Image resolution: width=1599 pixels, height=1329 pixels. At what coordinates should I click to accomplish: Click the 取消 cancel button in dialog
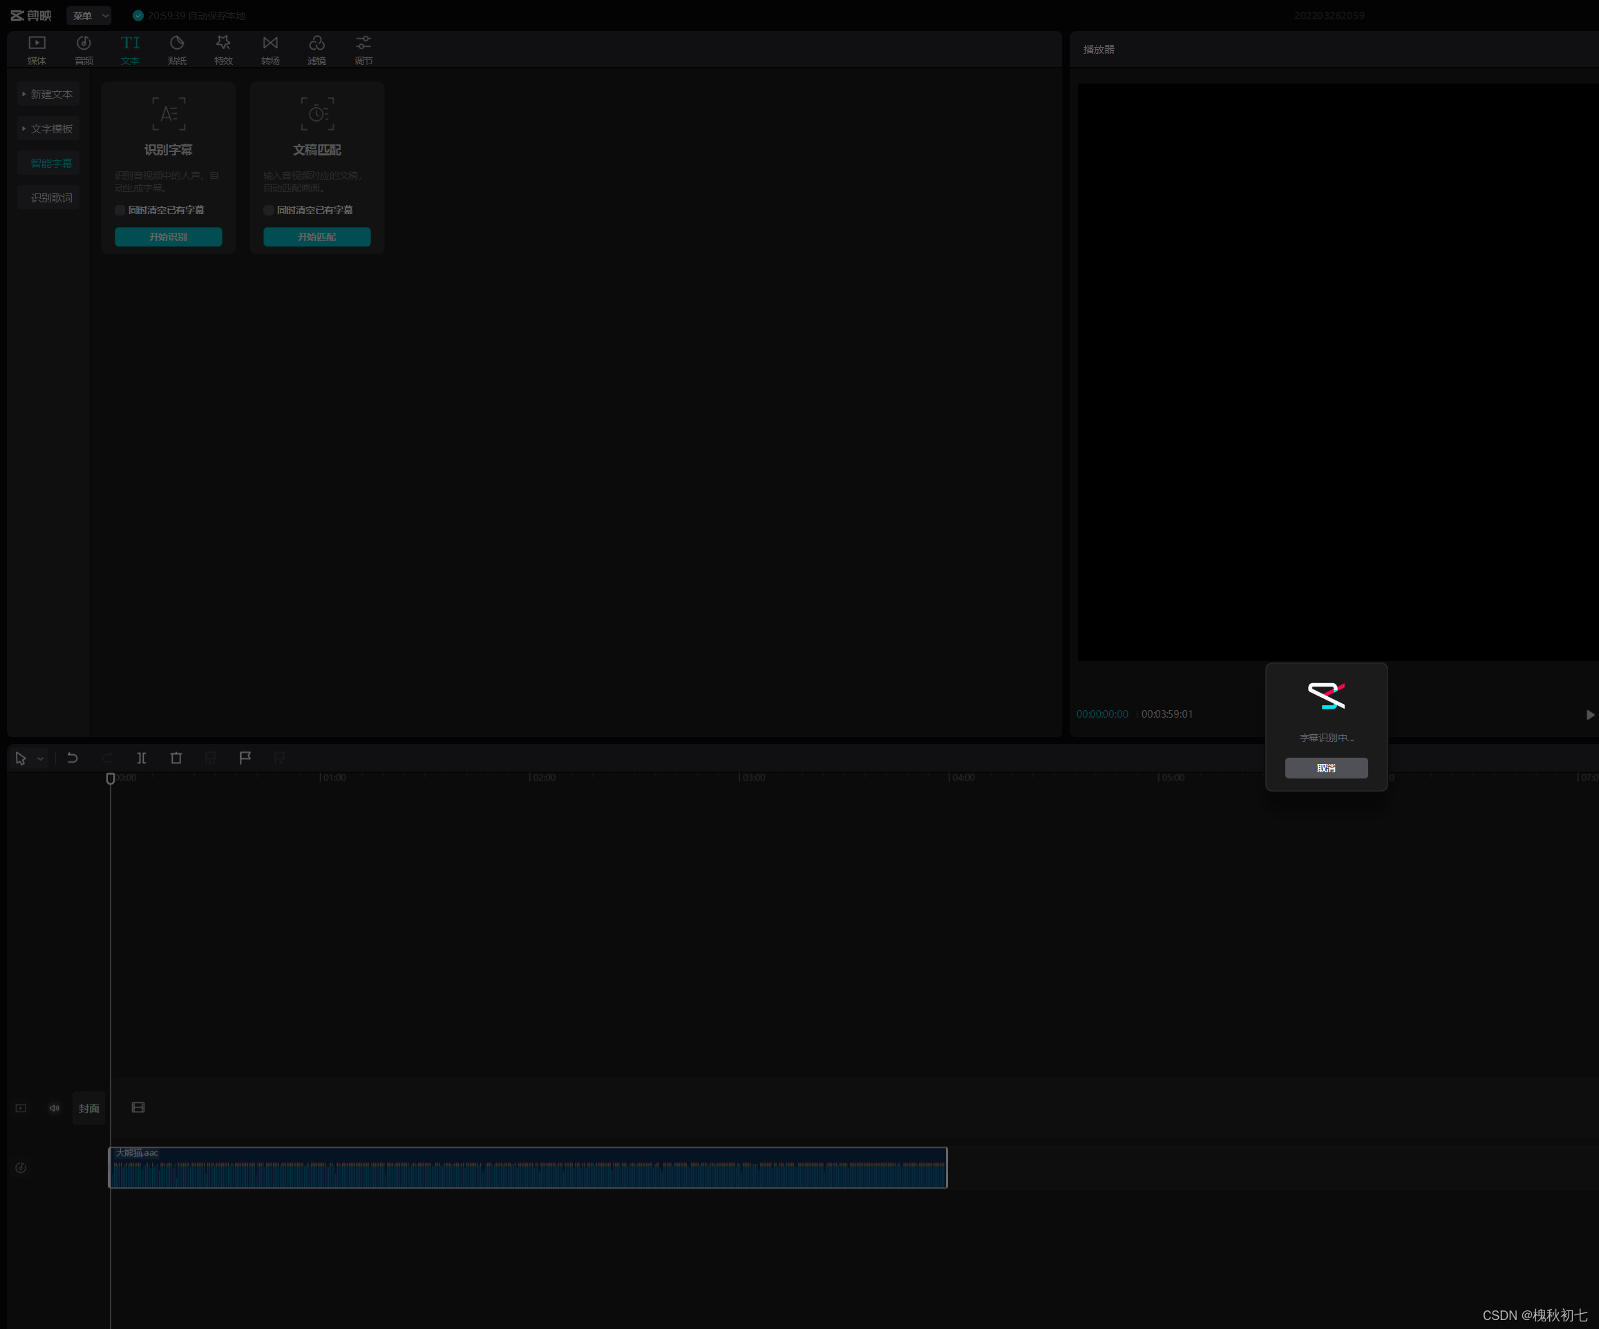click(1325, 768)
